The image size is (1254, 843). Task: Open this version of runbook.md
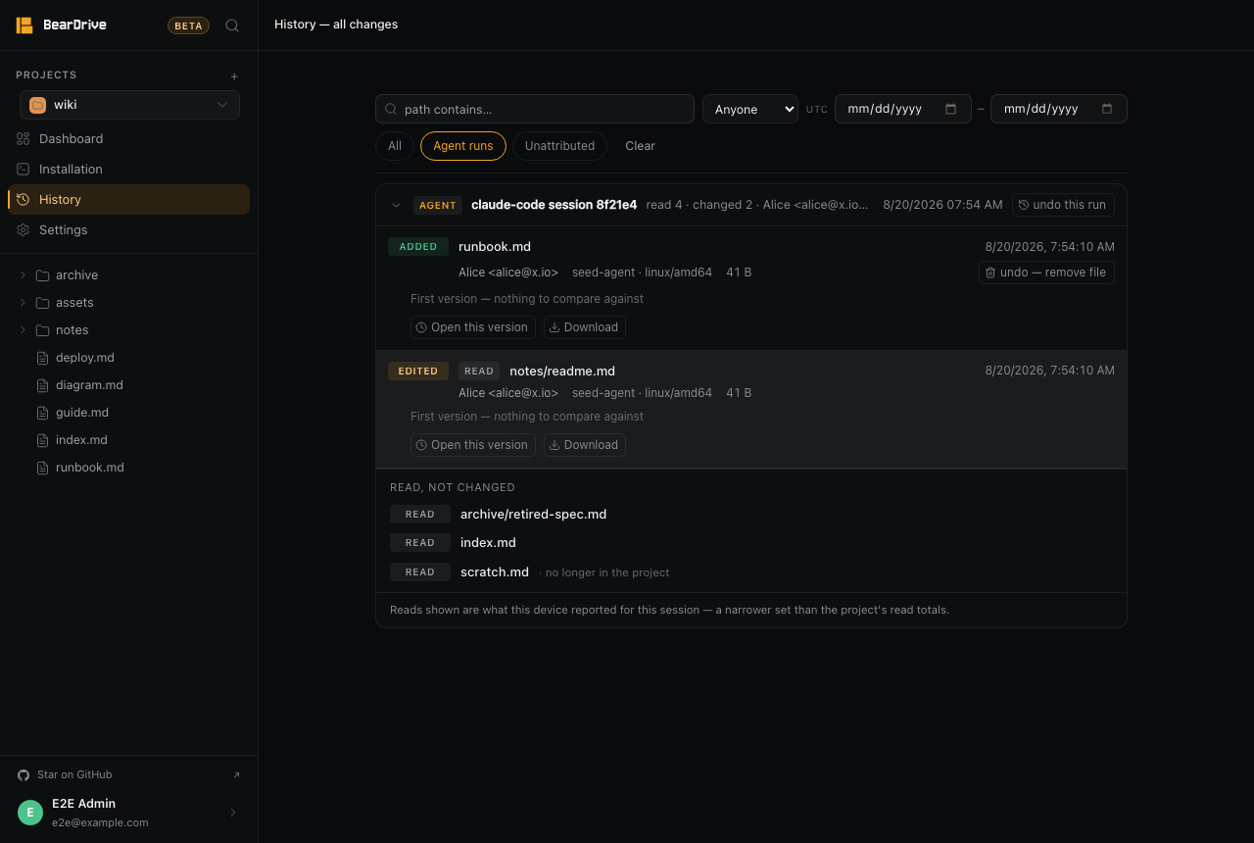[473, 327]
